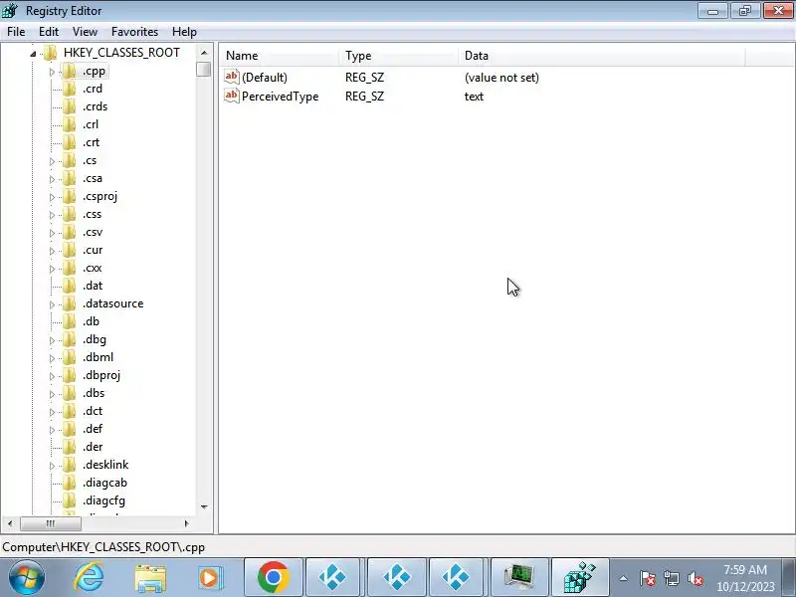The height and width of the screenshot is (597, 796).
Task: Open Windows Explorer from the taskbar
Action: tap(150, 578)
